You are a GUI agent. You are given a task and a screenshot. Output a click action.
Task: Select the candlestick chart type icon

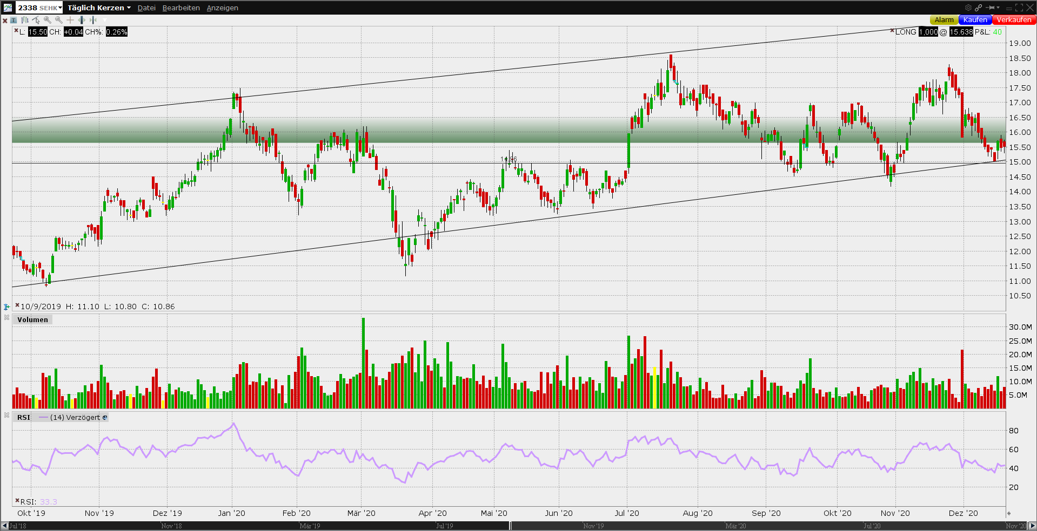point(25,20)
